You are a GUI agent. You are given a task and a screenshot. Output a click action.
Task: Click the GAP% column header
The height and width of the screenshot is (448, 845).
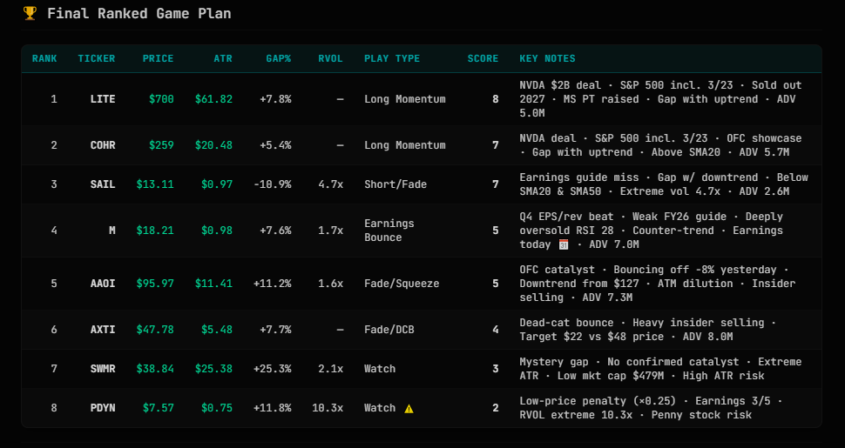click(279, 58)
